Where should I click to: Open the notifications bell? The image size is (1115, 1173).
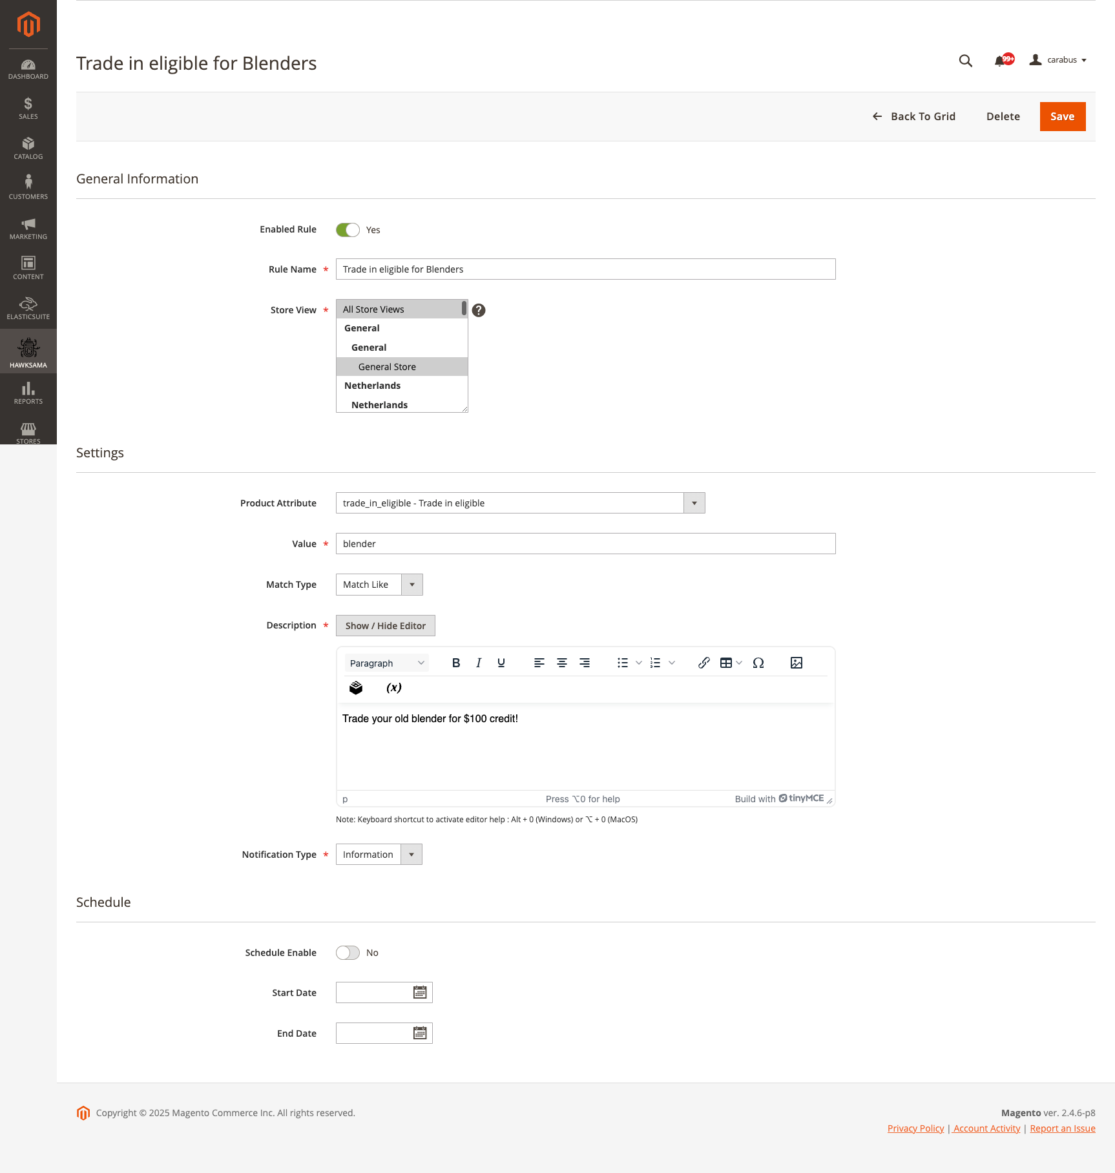click(1001, 61)
